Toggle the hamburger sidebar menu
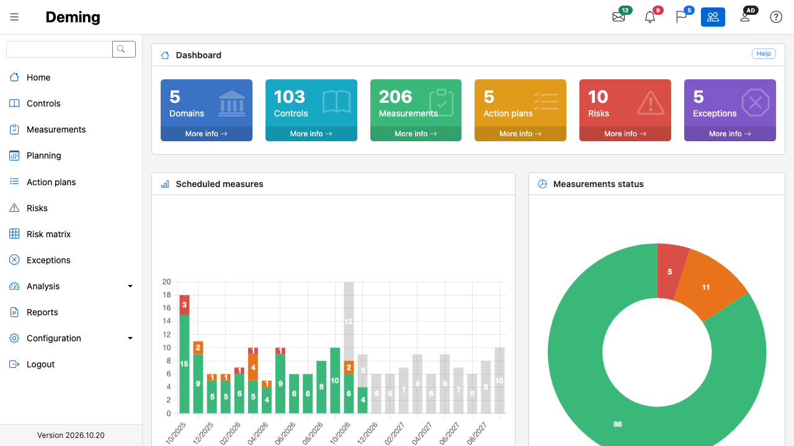 point(14,17)
